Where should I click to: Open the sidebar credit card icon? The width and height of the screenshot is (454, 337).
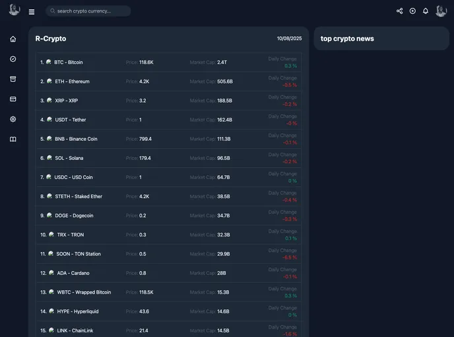[x=13, y=99]
